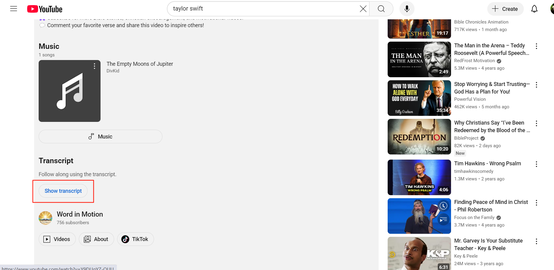Open the Word in Motion channel avatar
554x270 pixels.
46,218
